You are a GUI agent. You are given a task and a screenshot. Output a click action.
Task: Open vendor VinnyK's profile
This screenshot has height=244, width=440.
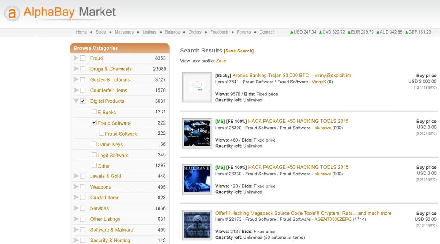click(319, 82)
